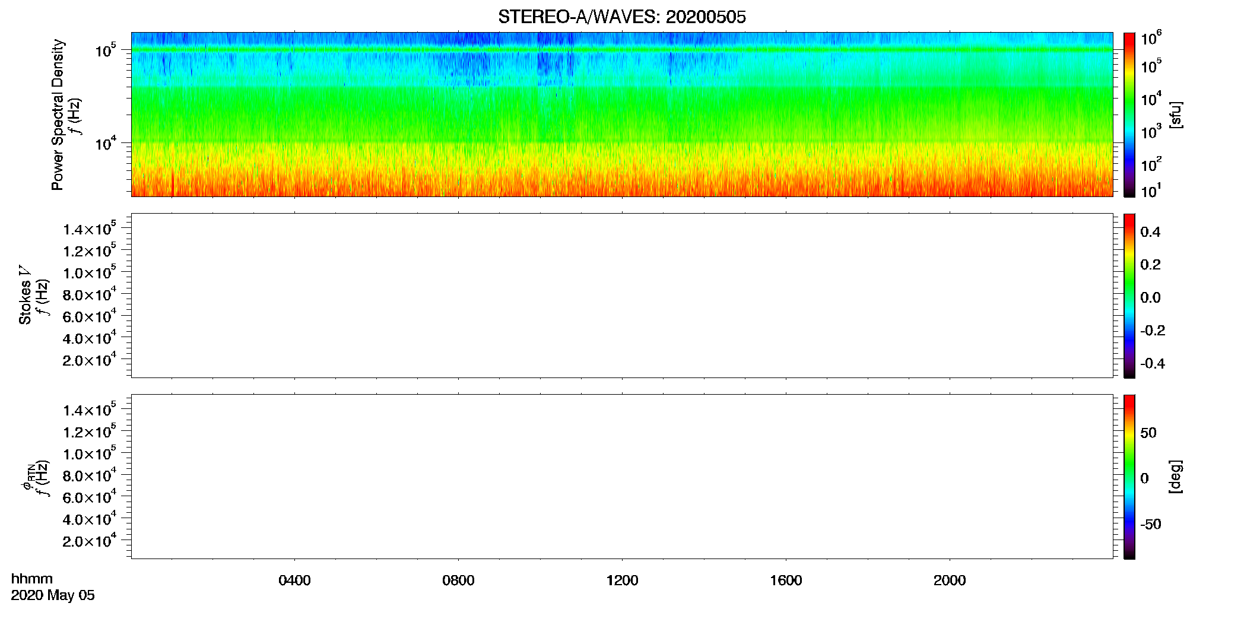This screenshot has width=1244, height=641.
Task: Click the 0800 time axis label
Action: click(458, 580)
